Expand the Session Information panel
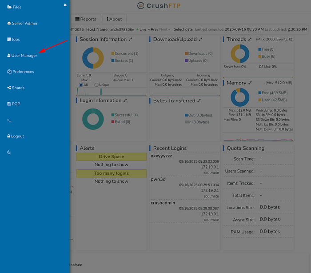The height and width of the screenshot is (273, 311). click(130, 39)
